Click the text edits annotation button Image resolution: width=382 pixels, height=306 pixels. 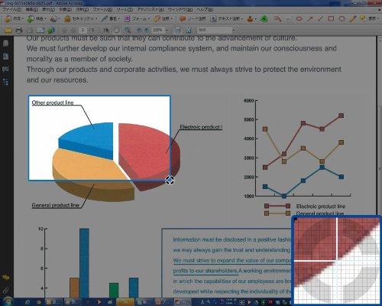point(226,18)
